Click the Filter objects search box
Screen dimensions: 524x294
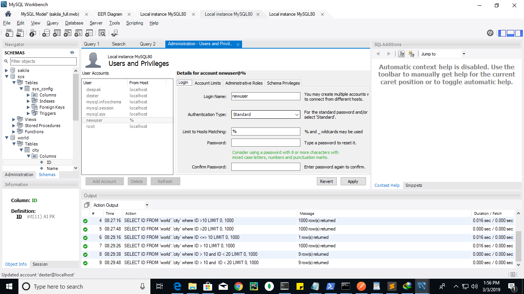click(x=43, y=61)
